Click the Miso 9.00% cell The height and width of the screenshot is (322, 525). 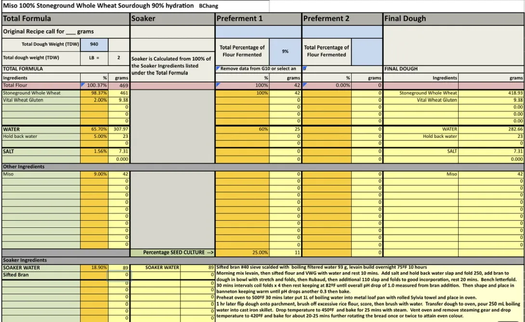[94, 174]
